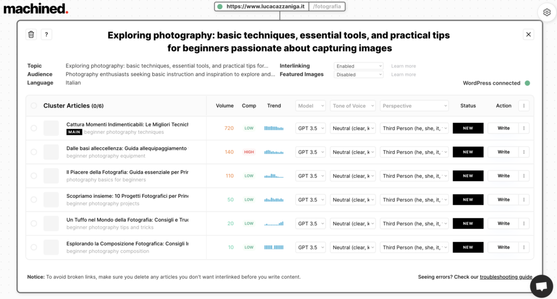
Task: Select the Cattura Momenti Indimenticabili article checkbox
Action: (34, 128)
